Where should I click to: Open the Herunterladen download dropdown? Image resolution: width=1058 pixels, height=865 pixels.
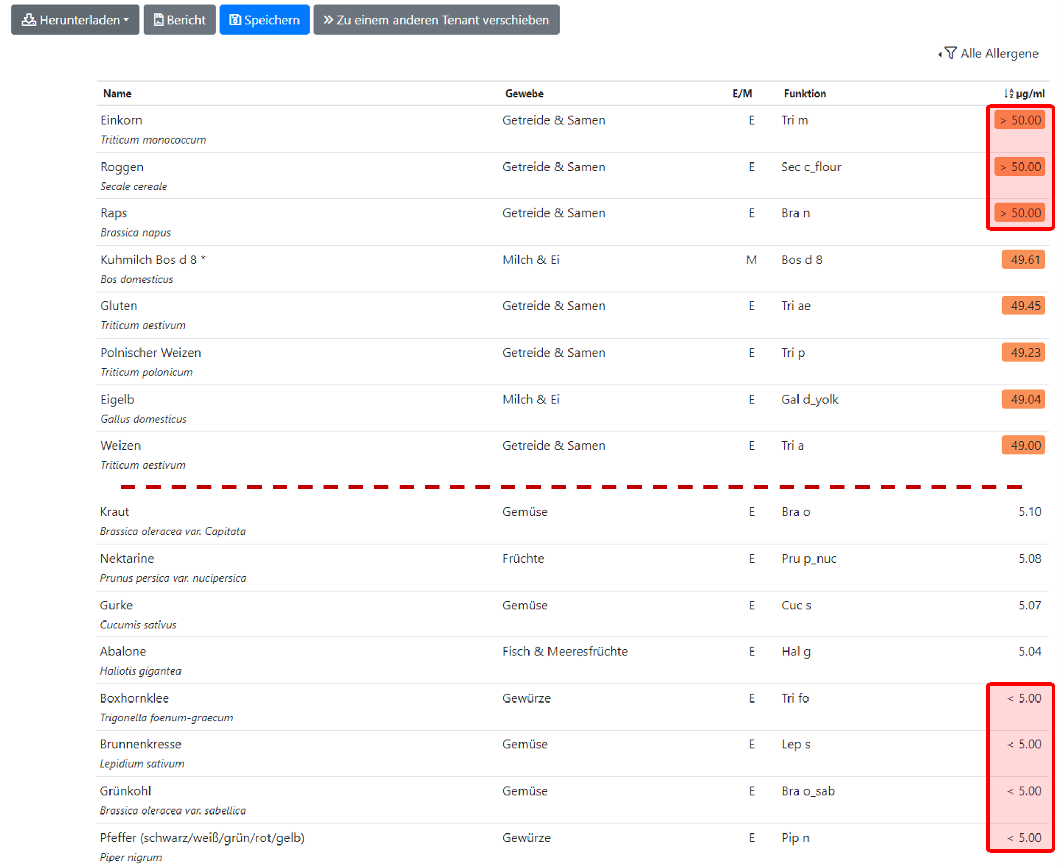coord(75,20)
